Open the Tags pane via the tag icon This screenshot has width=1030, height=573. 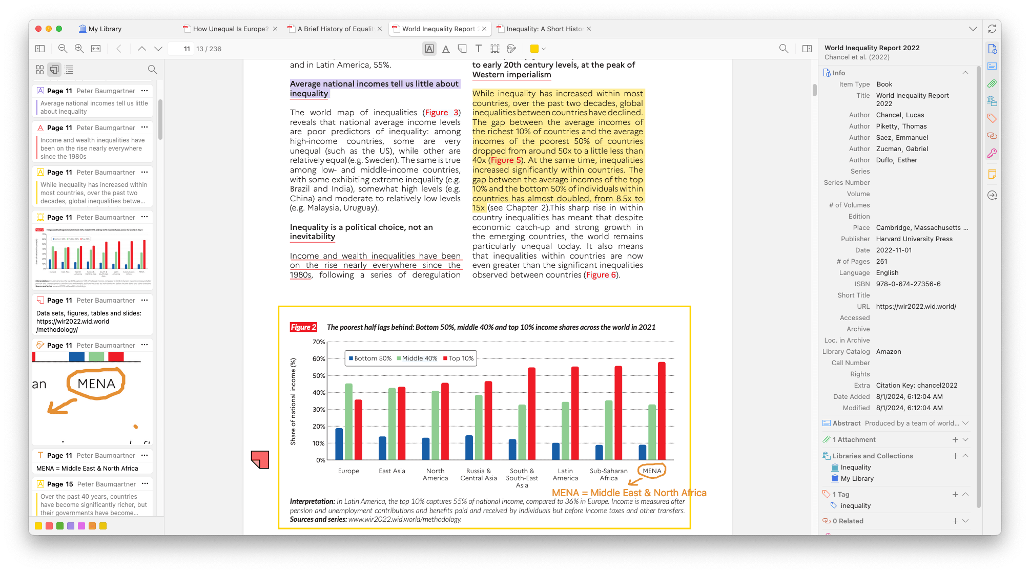[993, 118]
